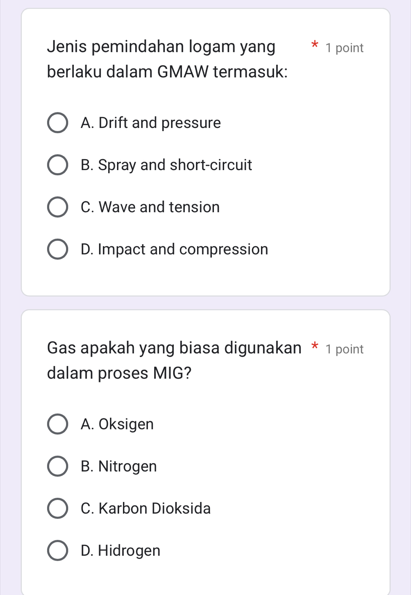The height and width of the screenshot is (595, 411).
Task: Click the "1 point" label on MIG question
Action: point(344,349)
